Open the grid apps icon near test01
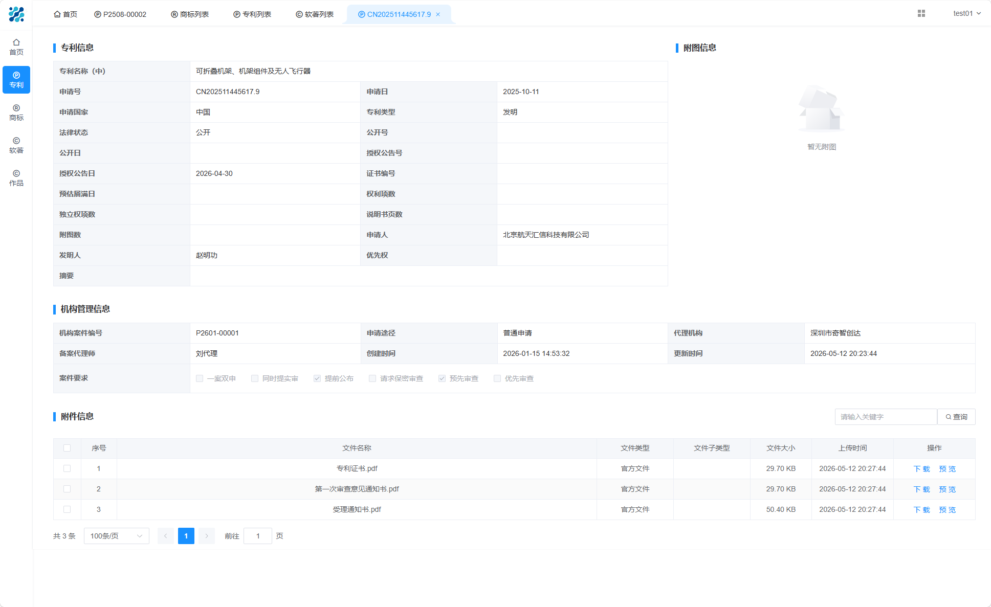 [921, 13]
